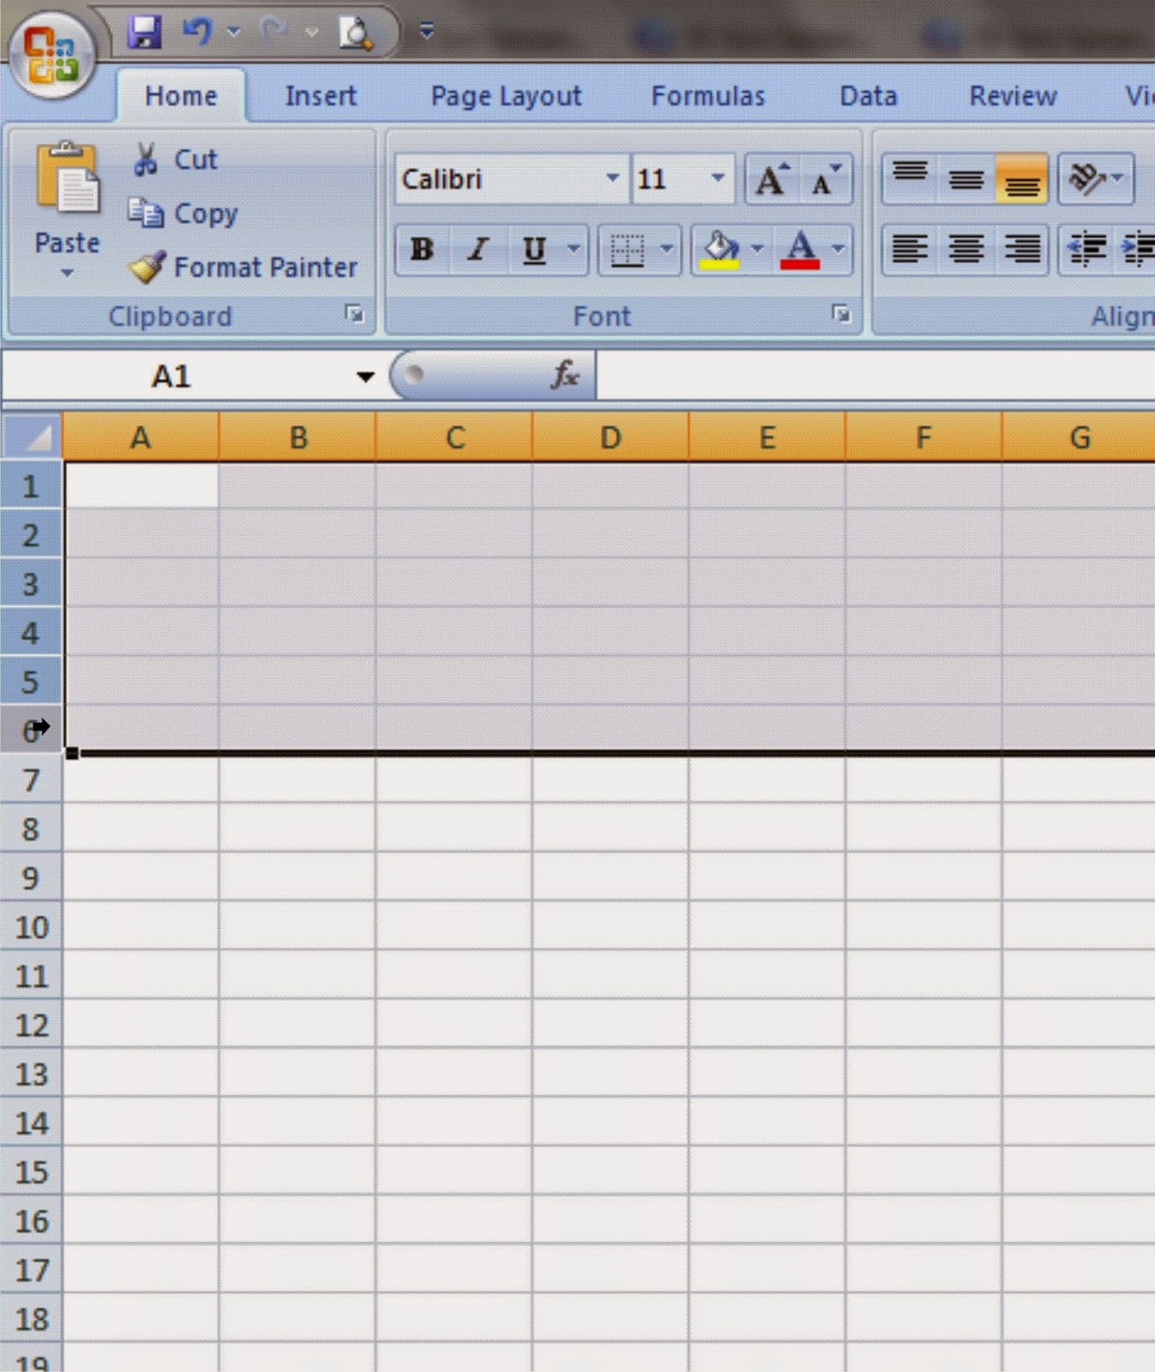The width and height of the screenshot is (1155, 1372).
Task: Select row 1 header
Action: click(31, 486)
